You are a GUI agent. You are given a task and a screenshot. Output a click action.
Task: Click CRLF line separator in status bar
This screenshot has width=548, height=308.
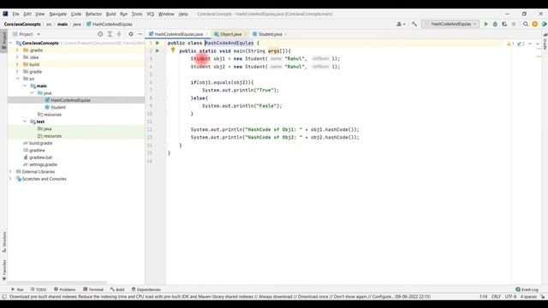coord(496,297)
